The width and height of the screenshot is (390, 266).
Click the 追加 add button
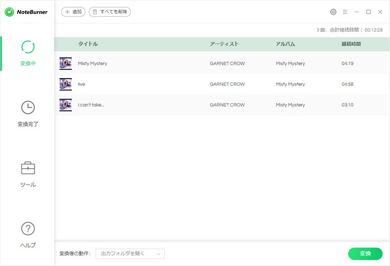(x=73, y=12)
